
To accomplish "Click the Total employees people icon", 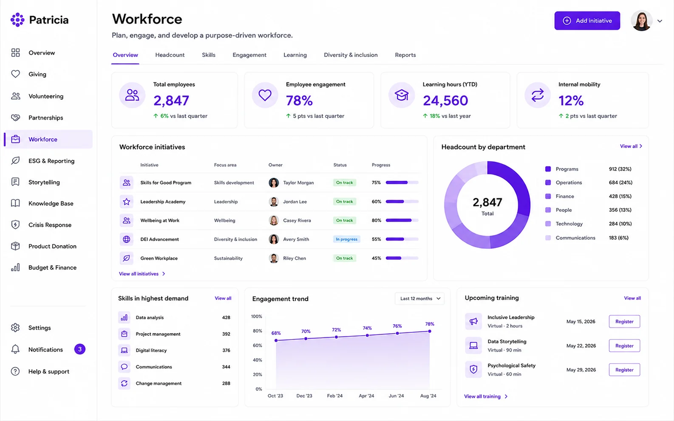I will (132, 95).
